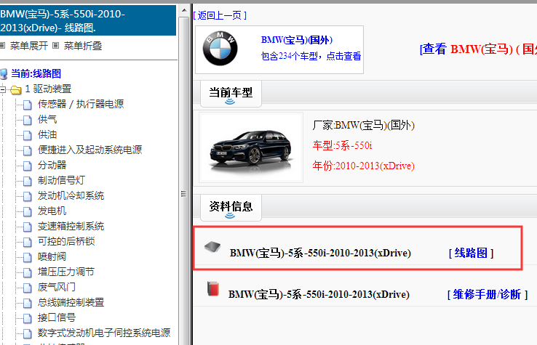Viewport: 537px width, 345px height.
Task: Open the 发电机 tree entry
Action: click(52, 211)
